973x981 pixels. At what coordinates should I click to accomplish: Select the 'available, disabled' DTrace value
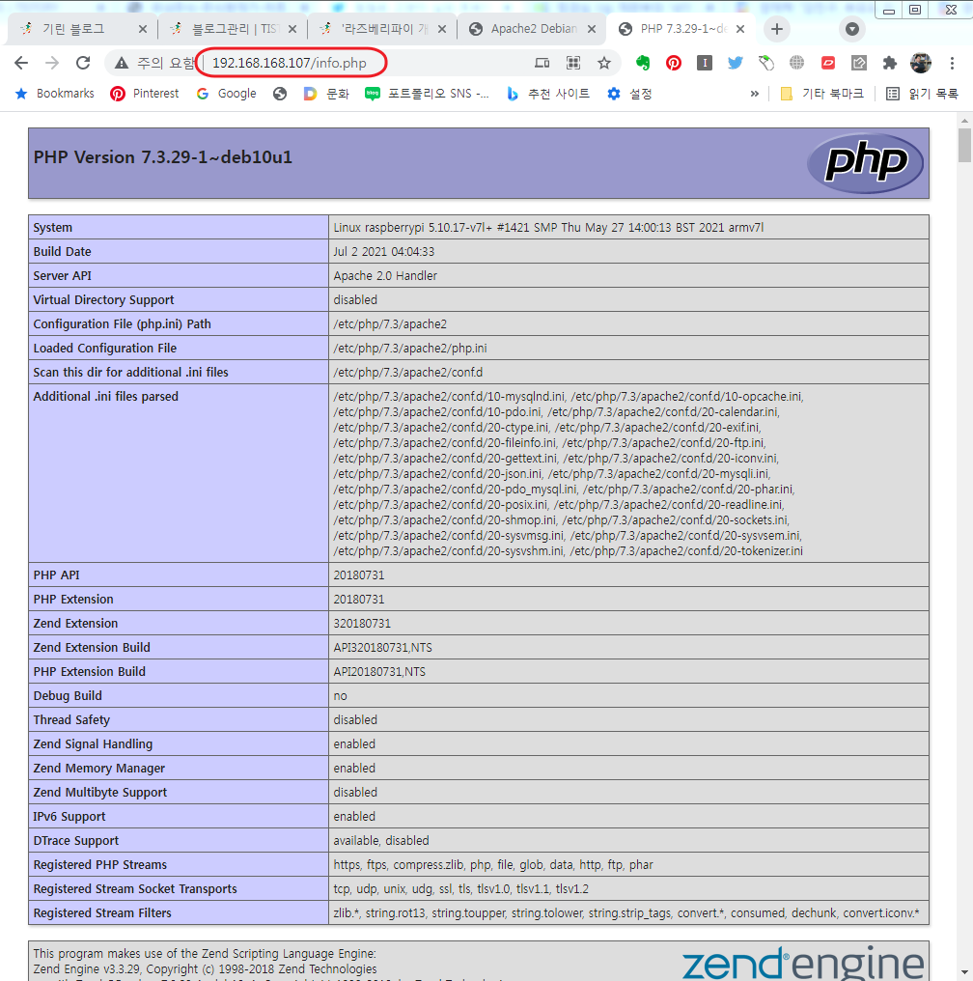[x=381, y=841]
